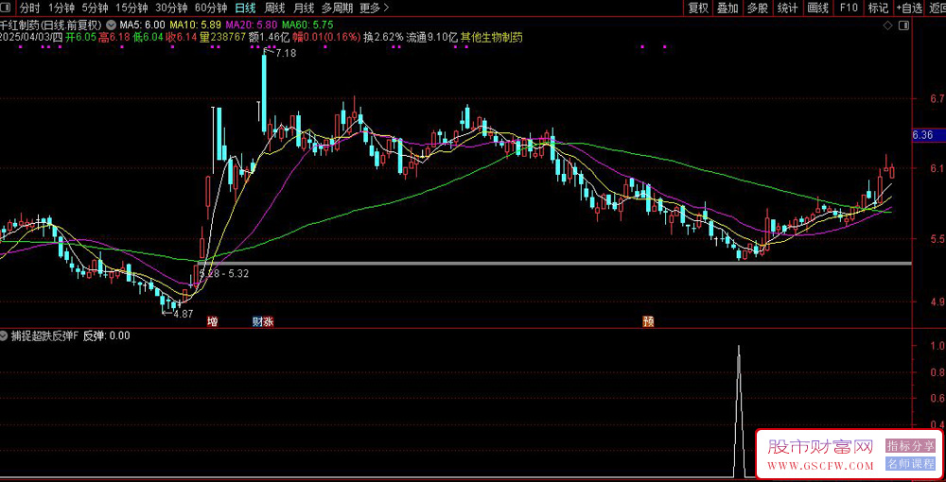Click the 6.7 price axis label
This screenshot has height=482, width=946.
point(937,98)
